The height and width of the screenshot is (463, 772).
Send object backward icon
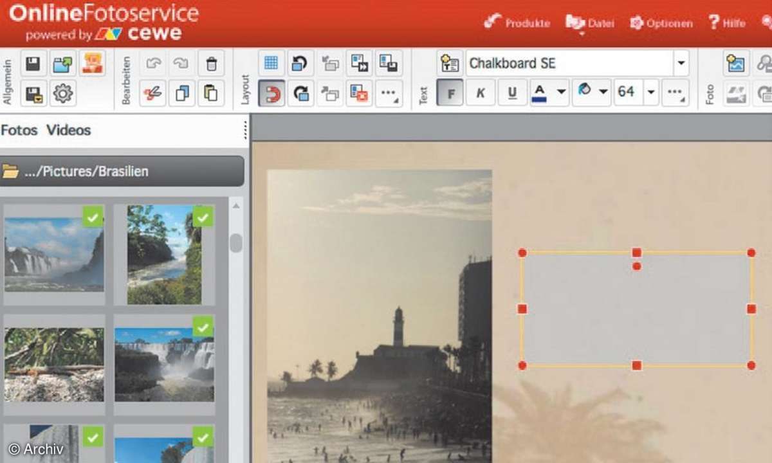pyautogui.click(x=331, y=64)
